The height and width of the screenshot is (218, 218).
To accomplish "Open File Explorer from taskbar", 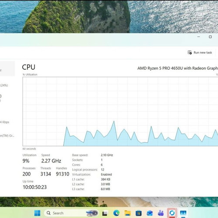I will 127,213.
